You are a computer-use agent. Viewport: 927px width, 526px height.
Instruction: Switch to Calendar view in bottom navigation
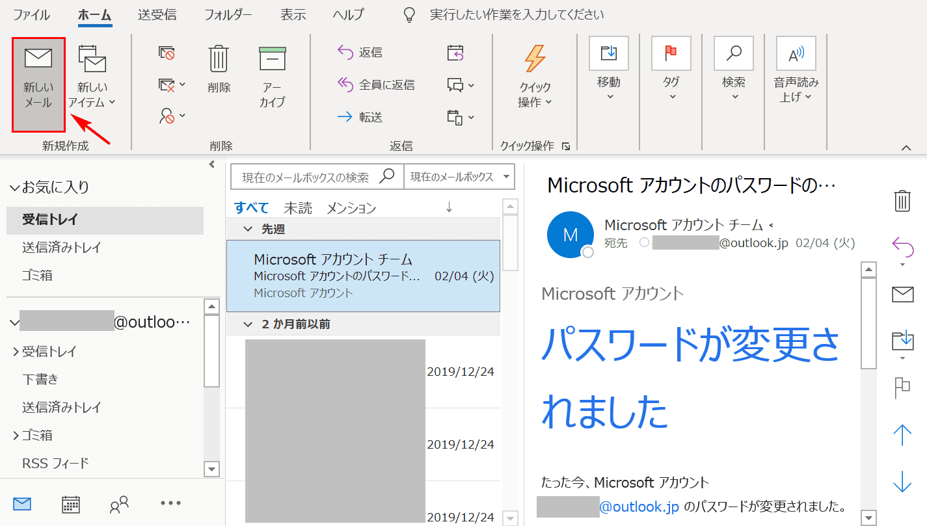[x=71, y=503]
